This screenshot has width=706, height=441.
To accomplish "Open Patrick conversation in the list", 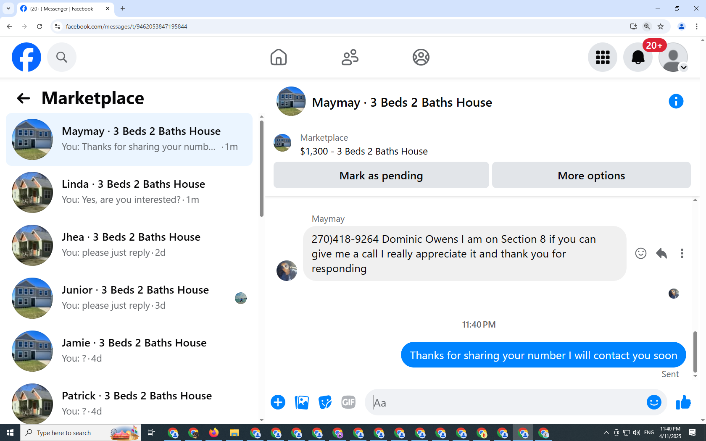I will (x=129, y=403).
